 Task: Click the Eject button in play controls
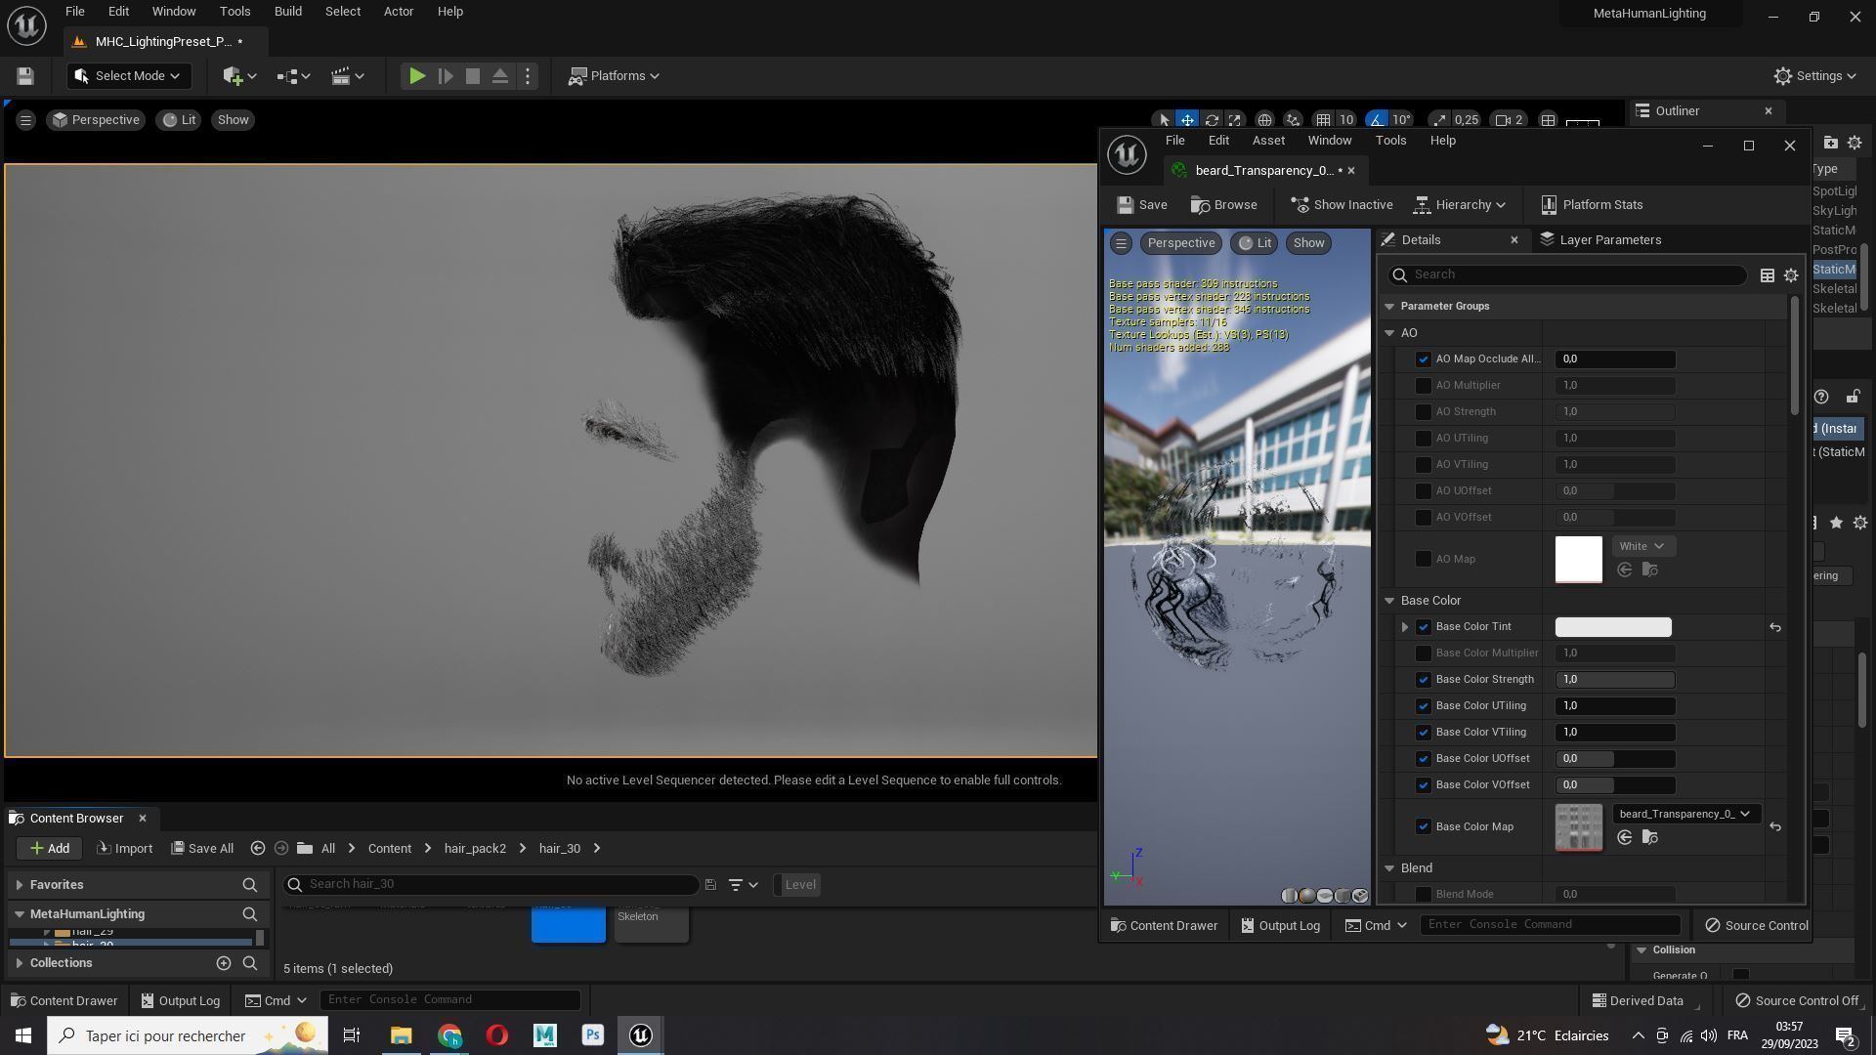coord(500,76)
